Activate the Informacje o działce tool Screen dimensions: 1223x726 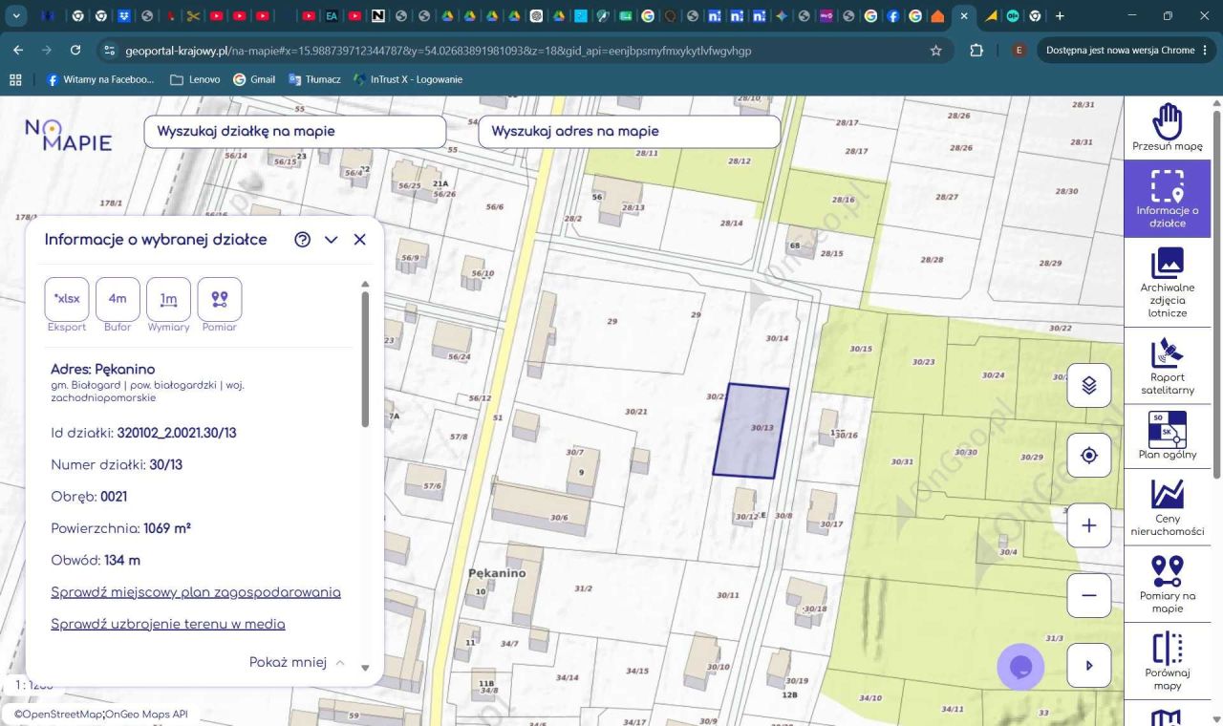point(1167,198)
